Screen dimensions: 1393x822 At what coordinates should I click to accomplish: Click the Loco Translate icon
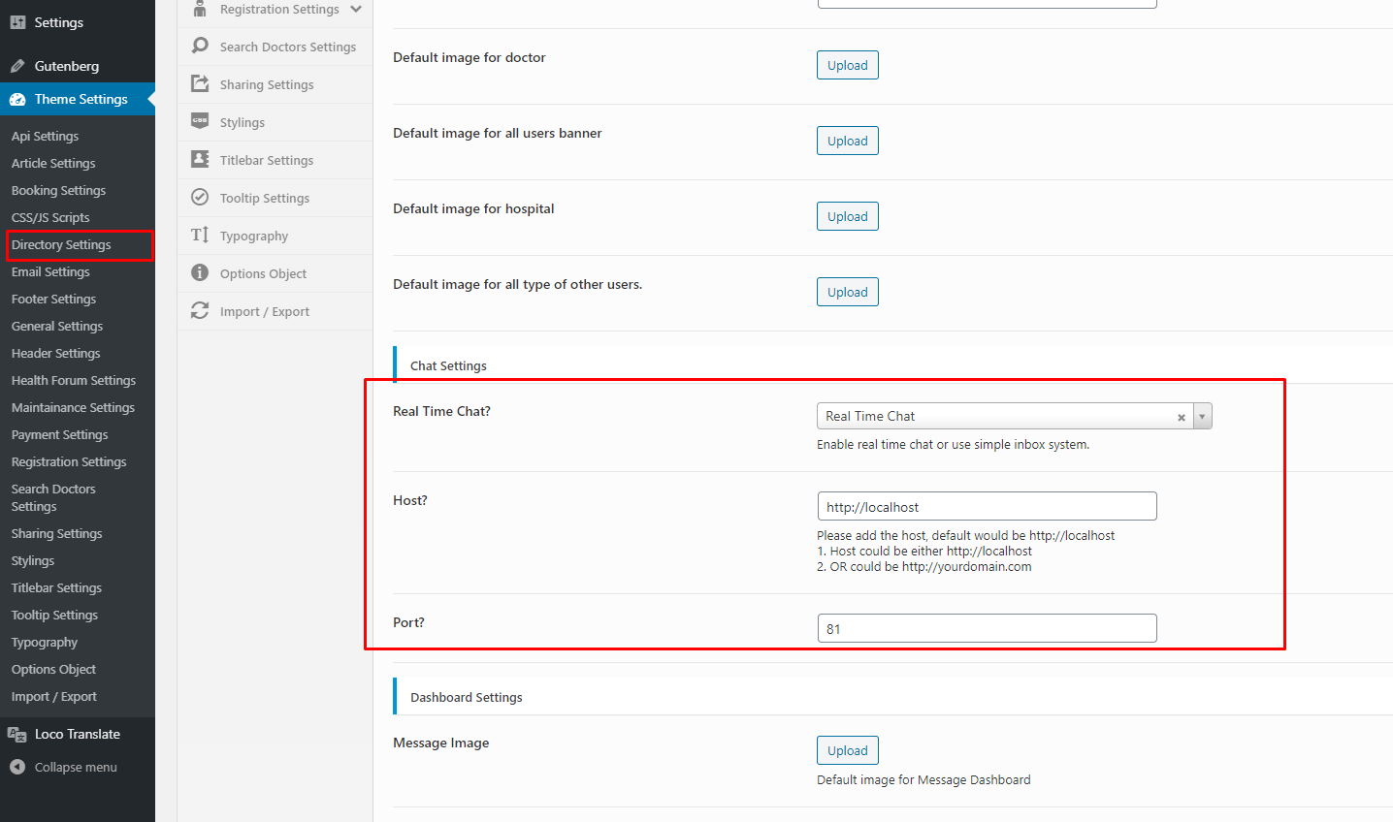click(17, 734)
